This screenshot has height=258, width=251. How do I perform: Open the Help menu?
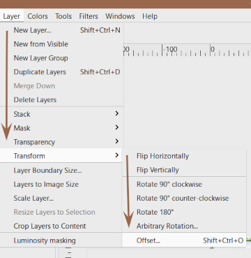click(150, 16)
